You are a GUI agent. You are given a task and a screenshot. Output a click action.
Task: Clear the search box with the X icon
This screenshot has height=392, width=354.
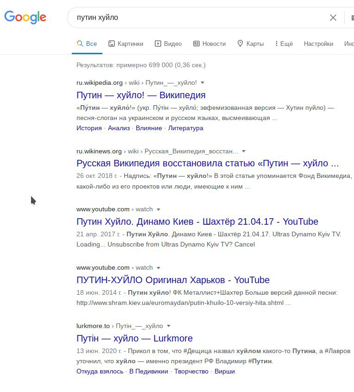click(x=333, y=18)
